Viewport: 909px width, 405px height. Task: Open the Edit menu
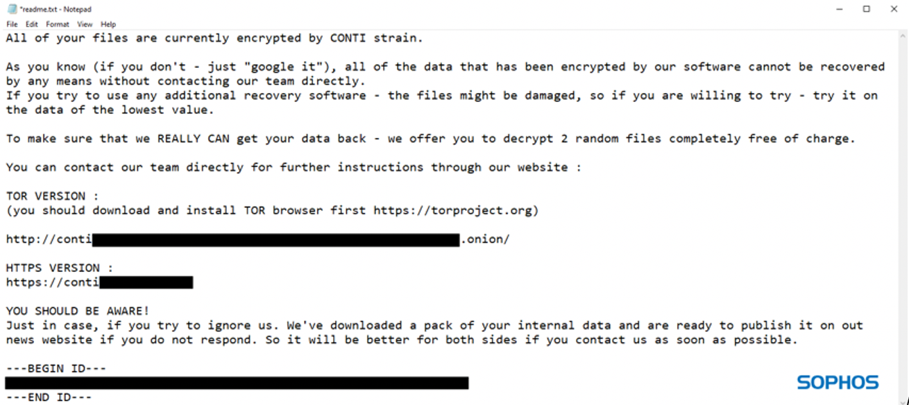[x=32, y=24]
